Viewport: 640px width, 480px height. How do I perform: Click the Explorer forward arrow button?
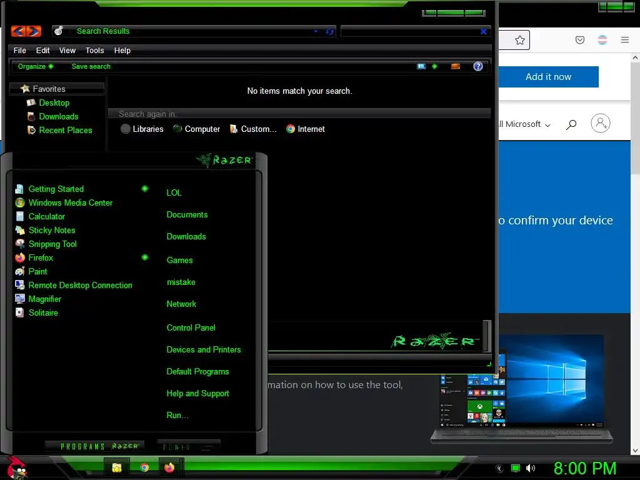[34, 31]
